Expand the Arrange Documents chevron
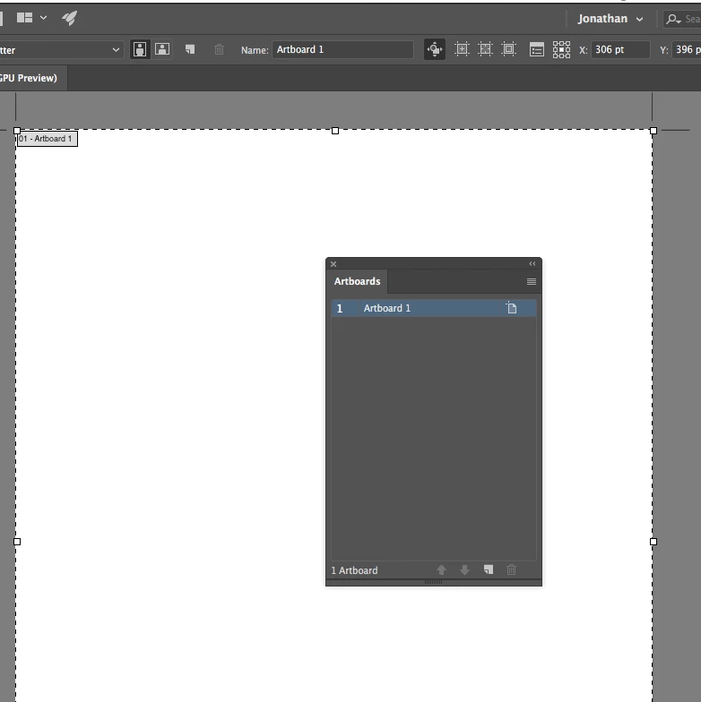 pyautogui.click(x=43, y=18)
